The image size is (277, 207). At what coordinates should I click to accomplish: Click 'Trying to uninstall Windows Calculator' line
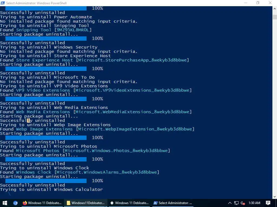(51, 189)
